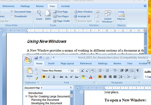This screenshot has width=151, height=105.
Task: Open Switch Windows dropdown
Action: [x=108, y=16]
